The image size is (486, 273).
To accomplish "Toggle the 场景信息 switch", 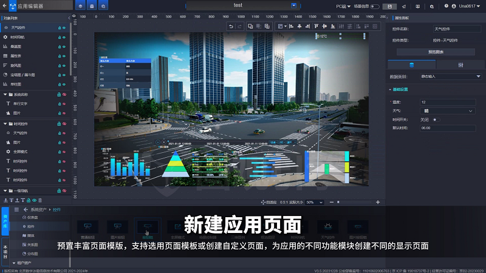I will point(374,6).
